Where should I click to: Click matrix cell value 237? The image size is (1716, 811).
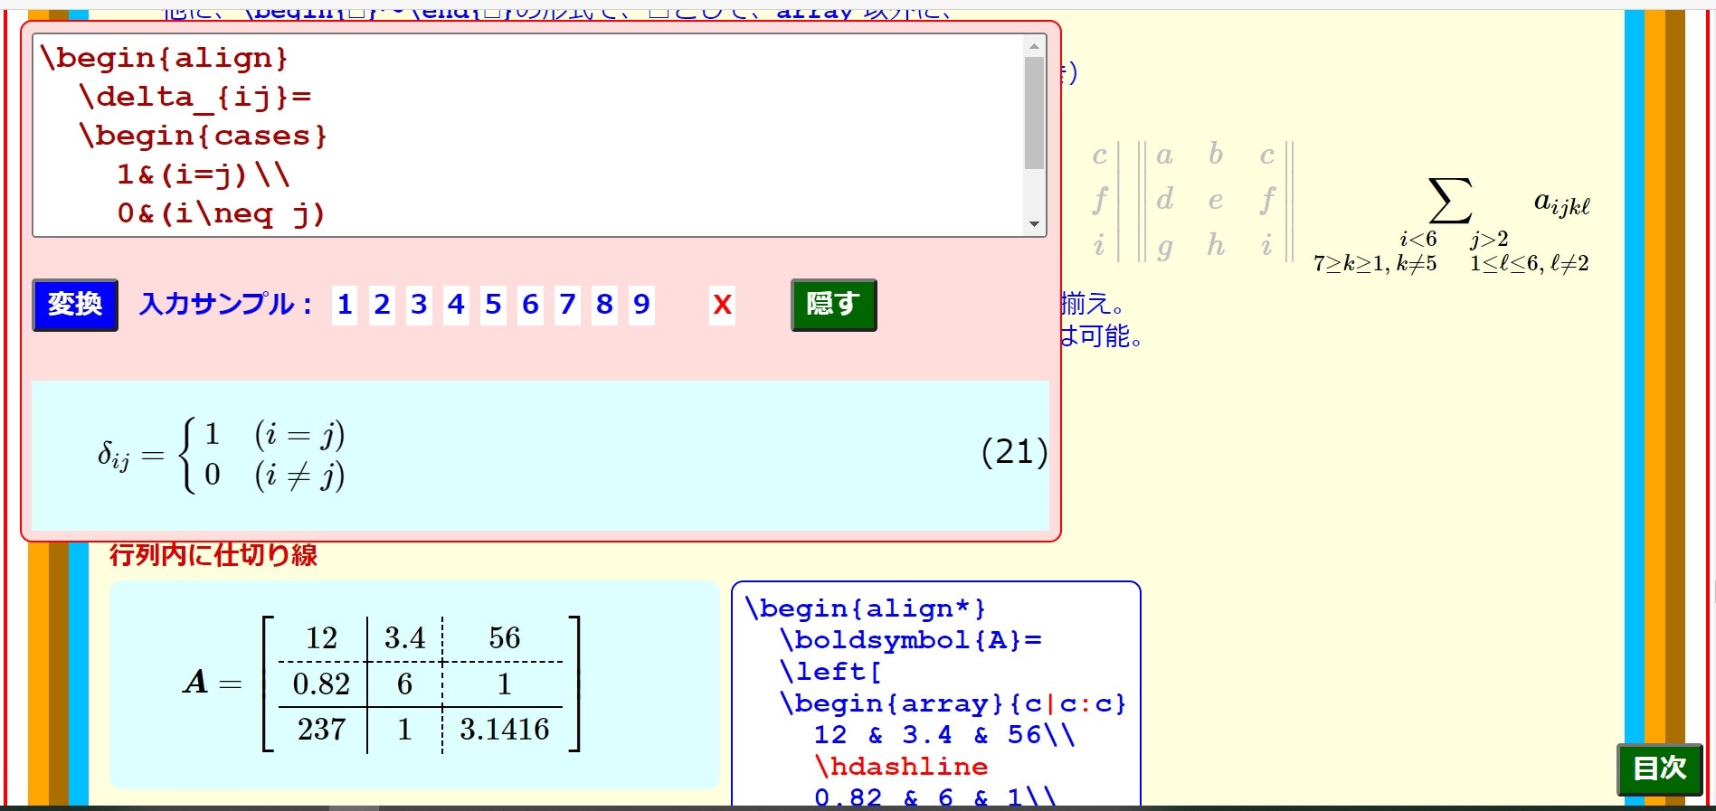321,730
